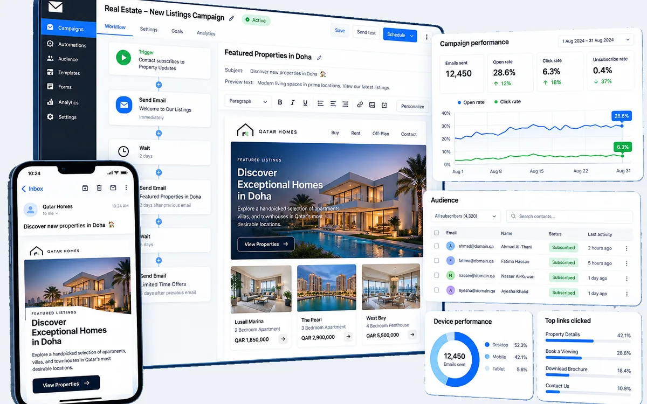The height and width of the screenshot is (404, 647).
Task: Insert a content block
Action: (x=384, y=105)
